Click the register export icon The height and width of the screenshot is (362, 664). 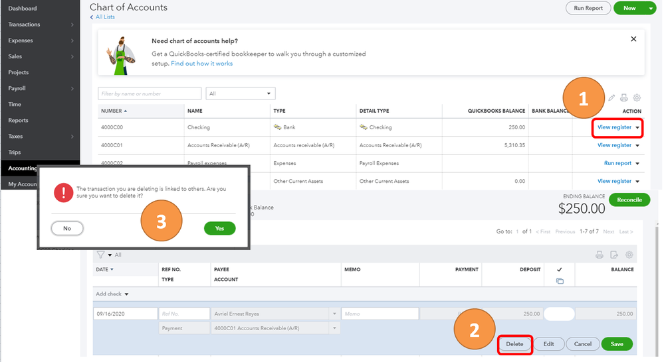coord(614,255)
